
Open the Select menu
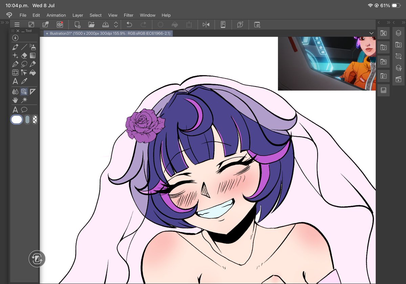click(95, 15)
